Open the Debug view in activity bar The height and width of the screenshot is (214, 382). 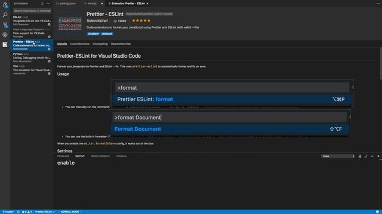tap(5, 34)
